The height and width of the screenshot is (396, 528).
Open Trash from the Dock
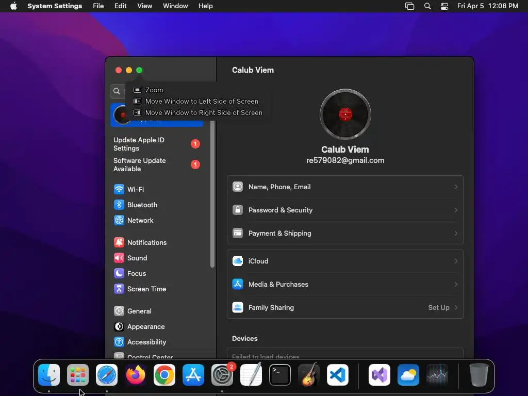coord(479,375)
